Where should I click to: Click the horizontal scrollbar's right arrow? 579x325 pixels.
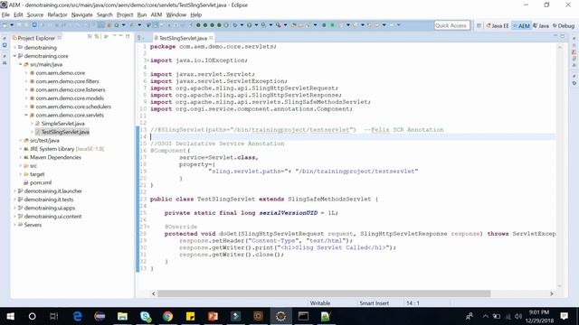tap(552, 293)
